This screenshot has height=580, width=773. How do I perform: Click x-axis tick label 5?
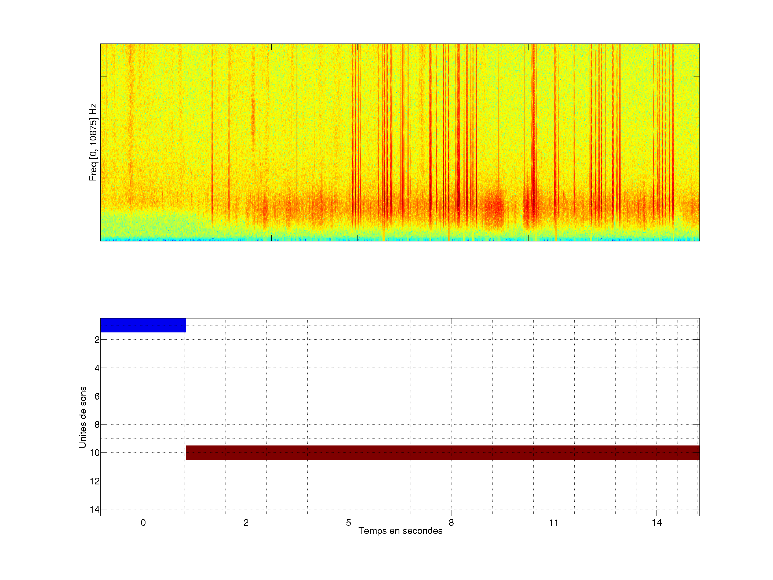(348, 523)
